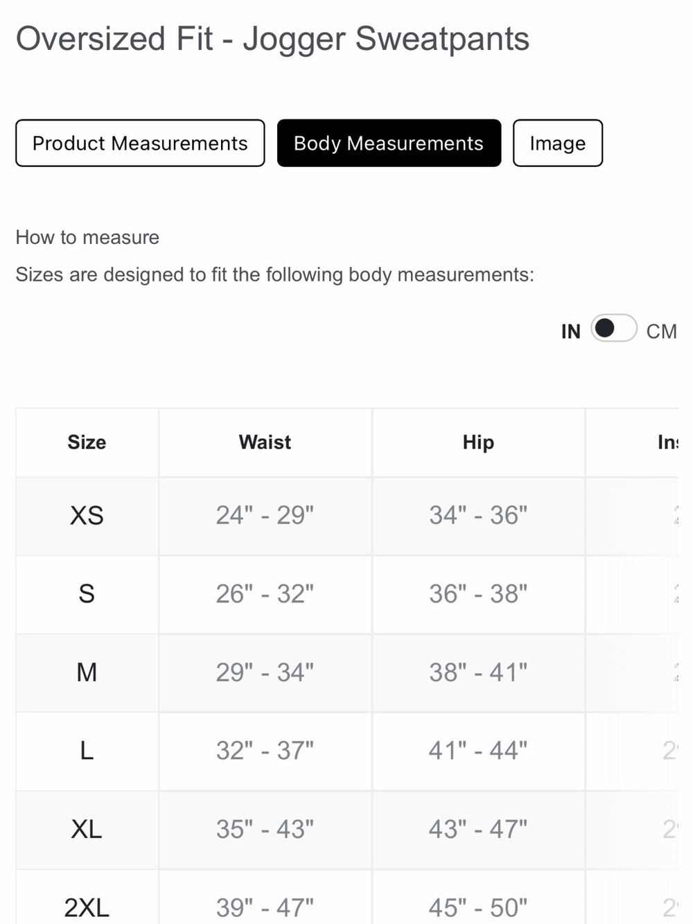Select the L size row label
This screenshot has height=924, width=693.
pos(87,751)
